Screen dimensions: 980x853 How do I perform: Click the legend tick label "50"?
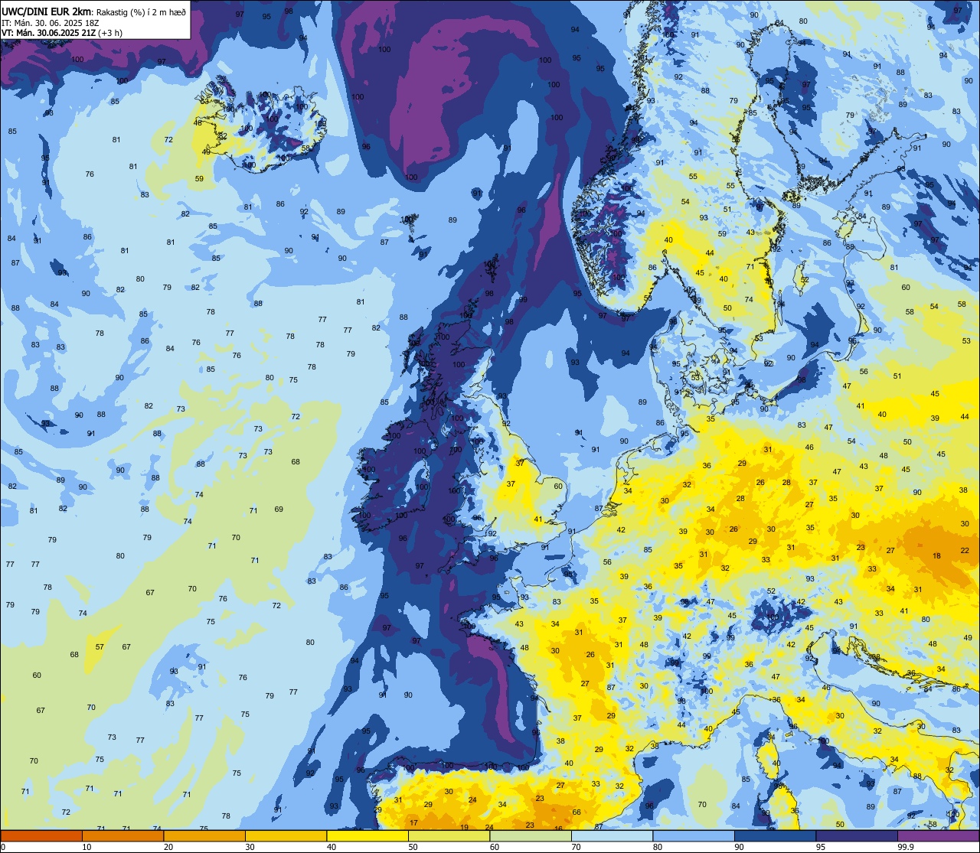[x=413, y=847]
